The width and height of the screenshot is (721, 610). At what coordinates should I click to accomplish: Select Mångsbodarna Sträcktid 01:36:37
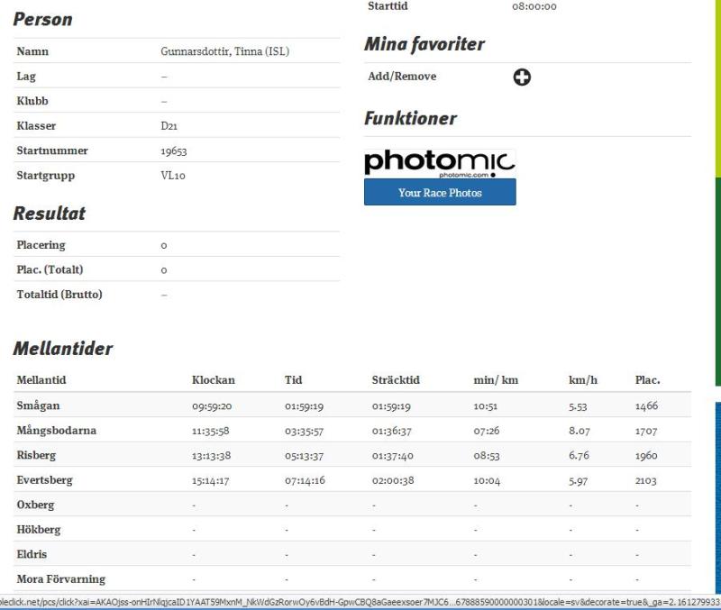tap(392, 431)
